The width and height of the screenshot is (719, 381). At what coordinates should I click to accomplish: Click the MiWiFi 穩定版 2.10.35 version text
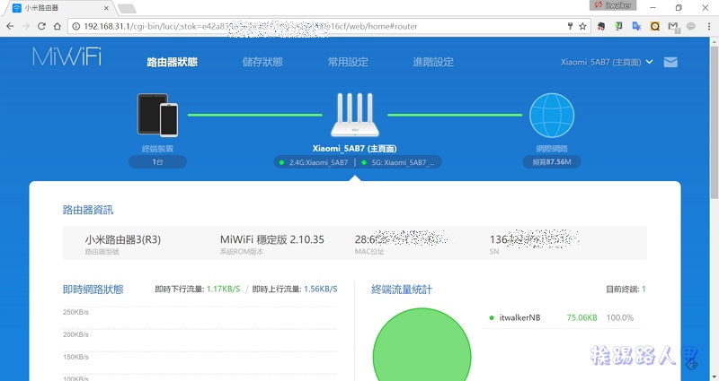point(272,239)
